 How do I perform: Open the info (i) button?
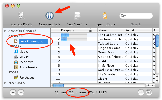pos(141,92)
